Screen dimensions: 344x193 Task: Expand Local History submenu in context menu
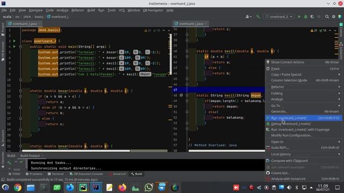(x=304, y=154)
